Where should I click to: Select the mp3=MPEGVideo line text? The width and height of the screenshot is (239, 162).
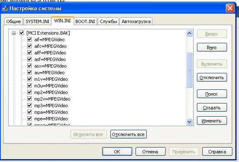click(x=51, y=106)
